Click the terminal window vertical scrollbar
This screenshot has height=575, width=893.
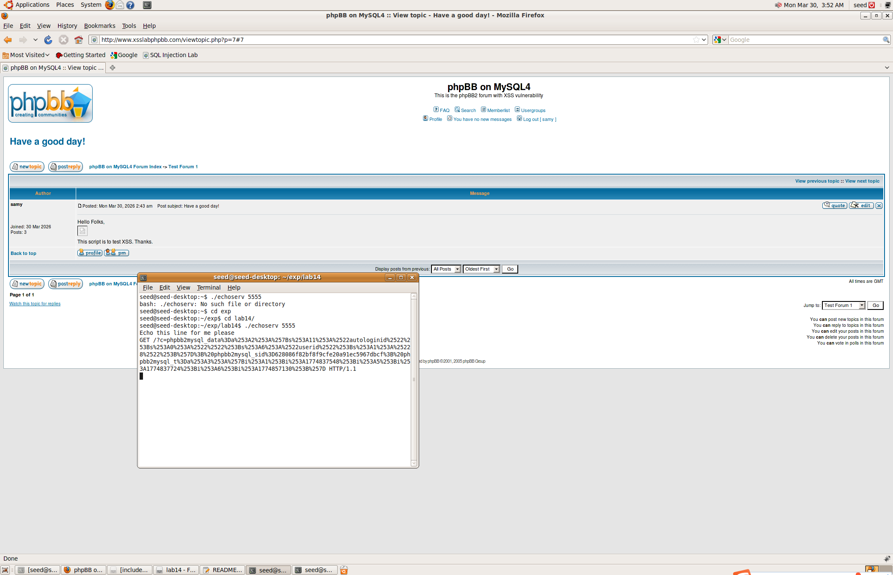(x=414, y=379)
